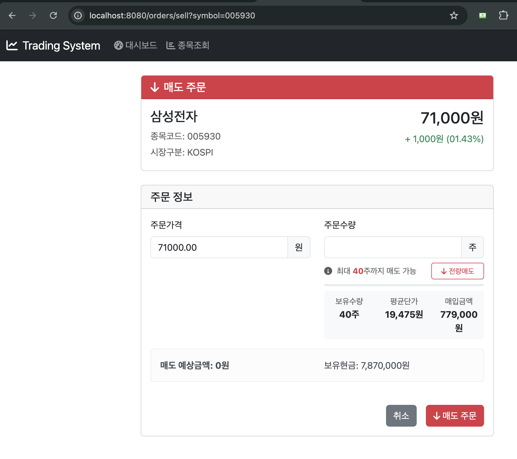Open the 종목조회 menu item

(193, 45)
